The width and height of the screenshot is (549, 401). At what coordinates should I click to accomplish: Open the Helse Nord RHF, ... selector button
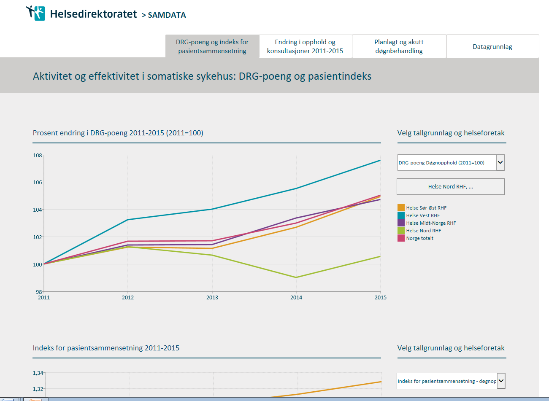tap(451, 186)
